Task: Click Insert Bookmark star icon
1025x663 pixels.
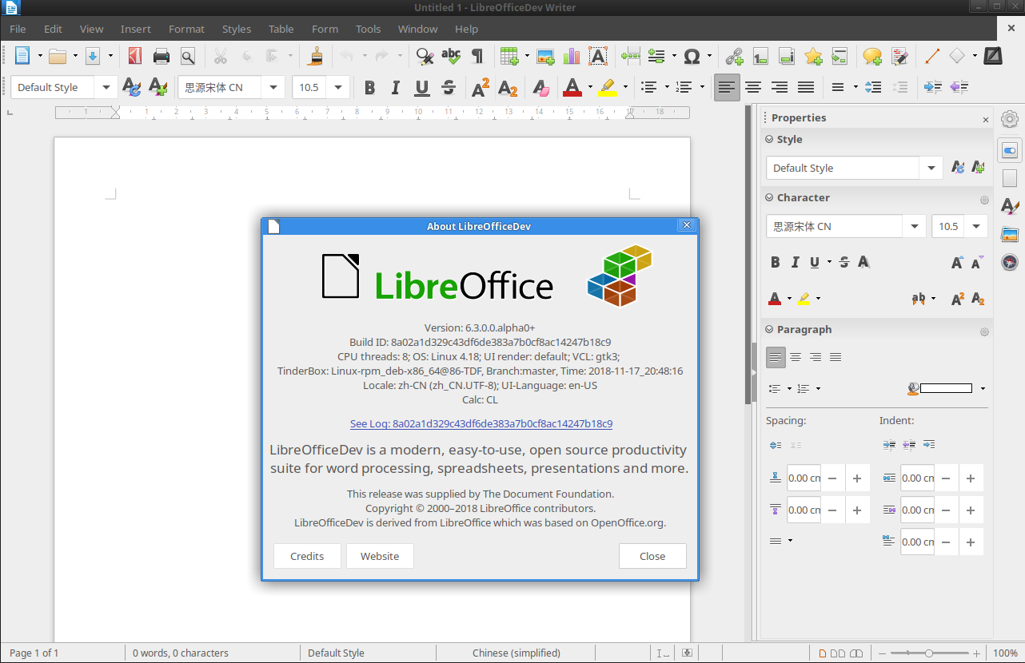Action: [813, 56]
